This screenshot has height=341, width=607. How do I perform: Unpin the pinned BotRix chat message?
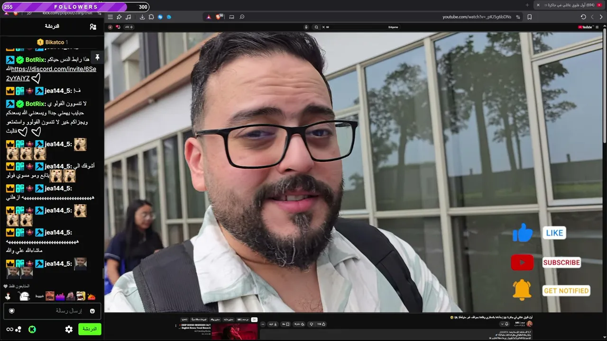(97, 57)
